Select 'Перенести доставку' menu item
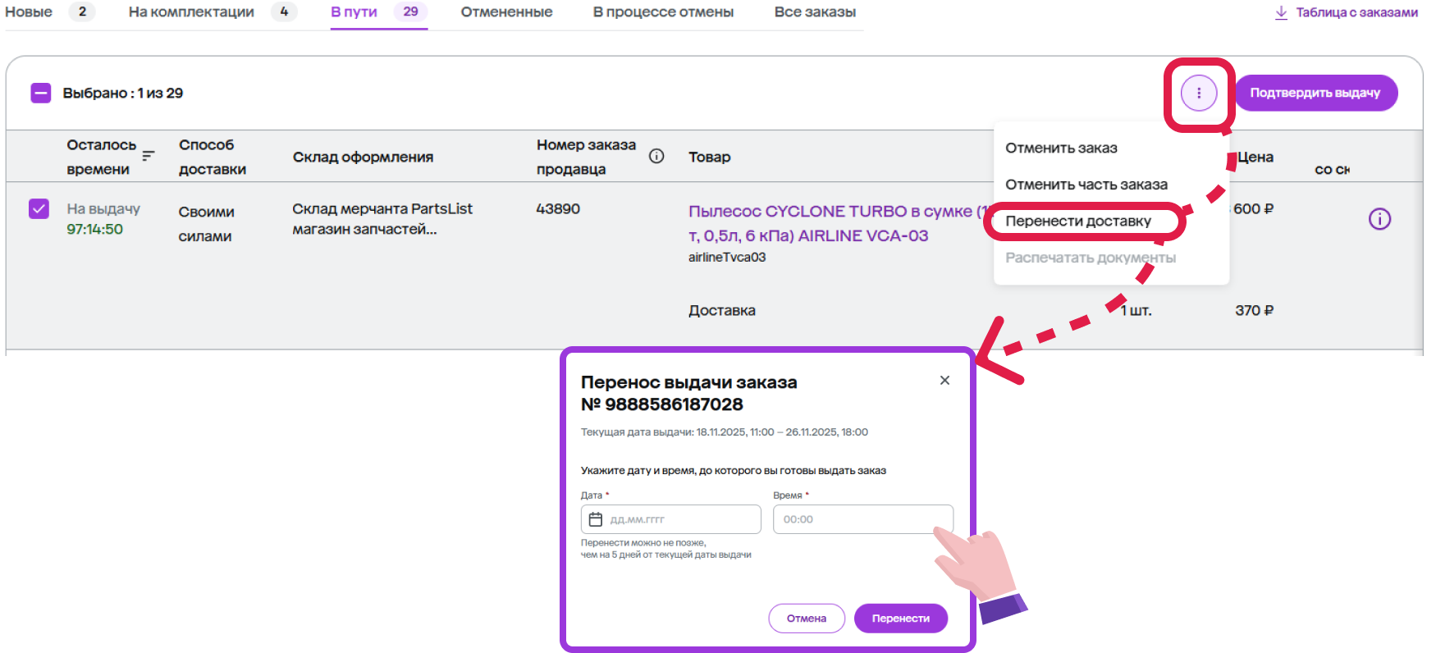 click(x=1078, y=221)
